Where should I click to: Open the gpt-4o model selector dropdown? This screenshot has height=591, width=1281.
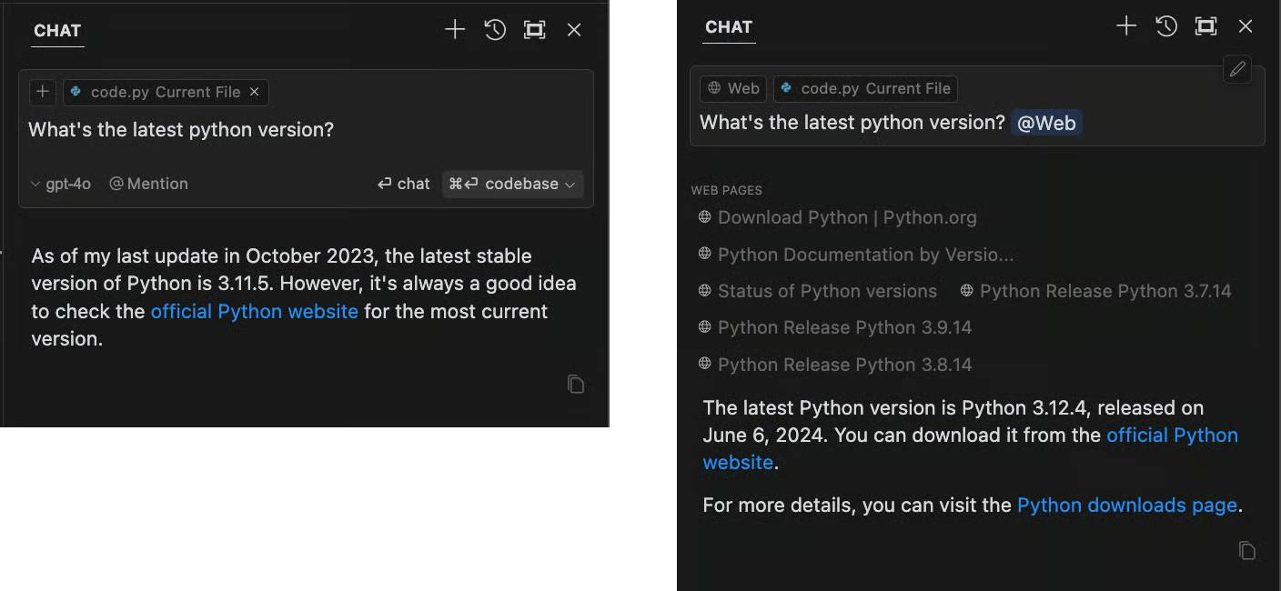(x=60, y=184)
